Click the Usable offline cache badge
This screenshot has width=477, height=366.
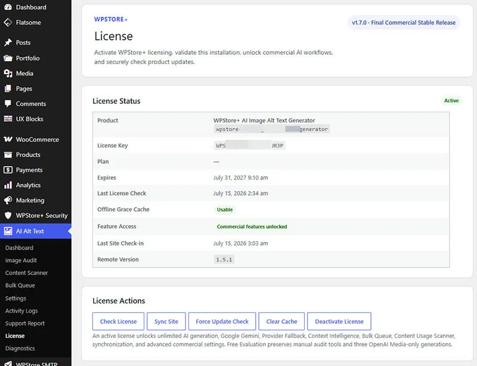(x=225, y=210)
